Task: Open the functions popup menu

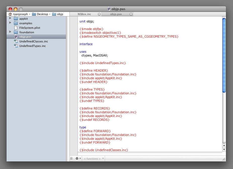Action: pos(94,159)
